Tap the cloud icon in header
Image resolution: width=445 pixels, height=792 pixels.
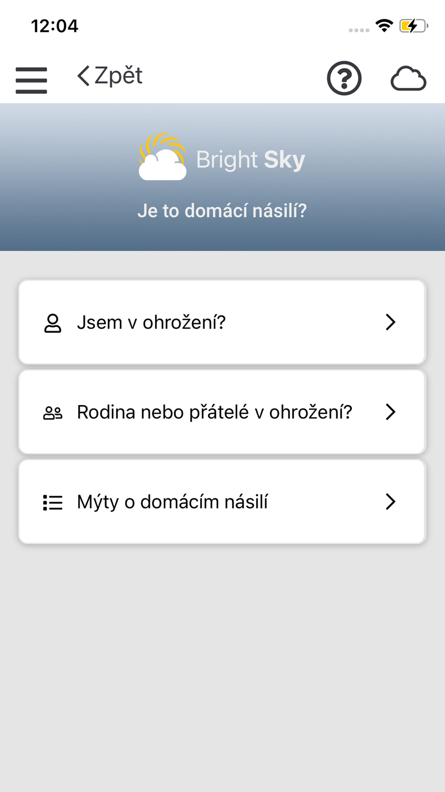coord(408,79)
